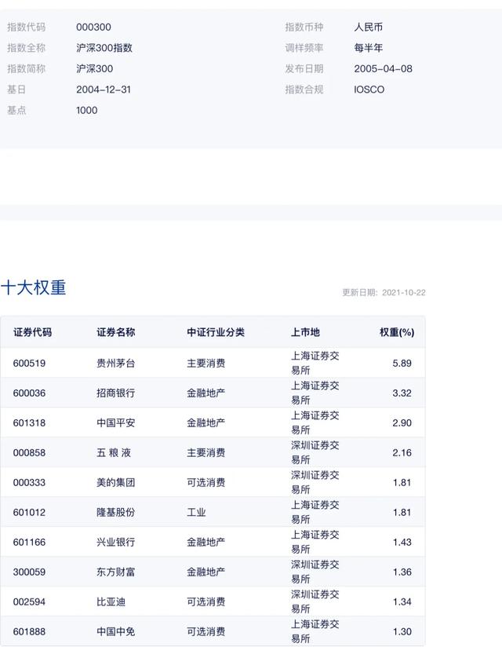Select the 比亚迪 security name
Viewport: 502px width, 647px height.
click(111, 602)
